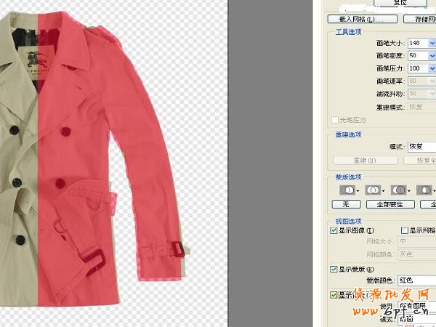Image resolution: width=436 pixels, height=327 pixels.
Task: Click the brush pressure value field showing 100
Action: pos(417,68)
